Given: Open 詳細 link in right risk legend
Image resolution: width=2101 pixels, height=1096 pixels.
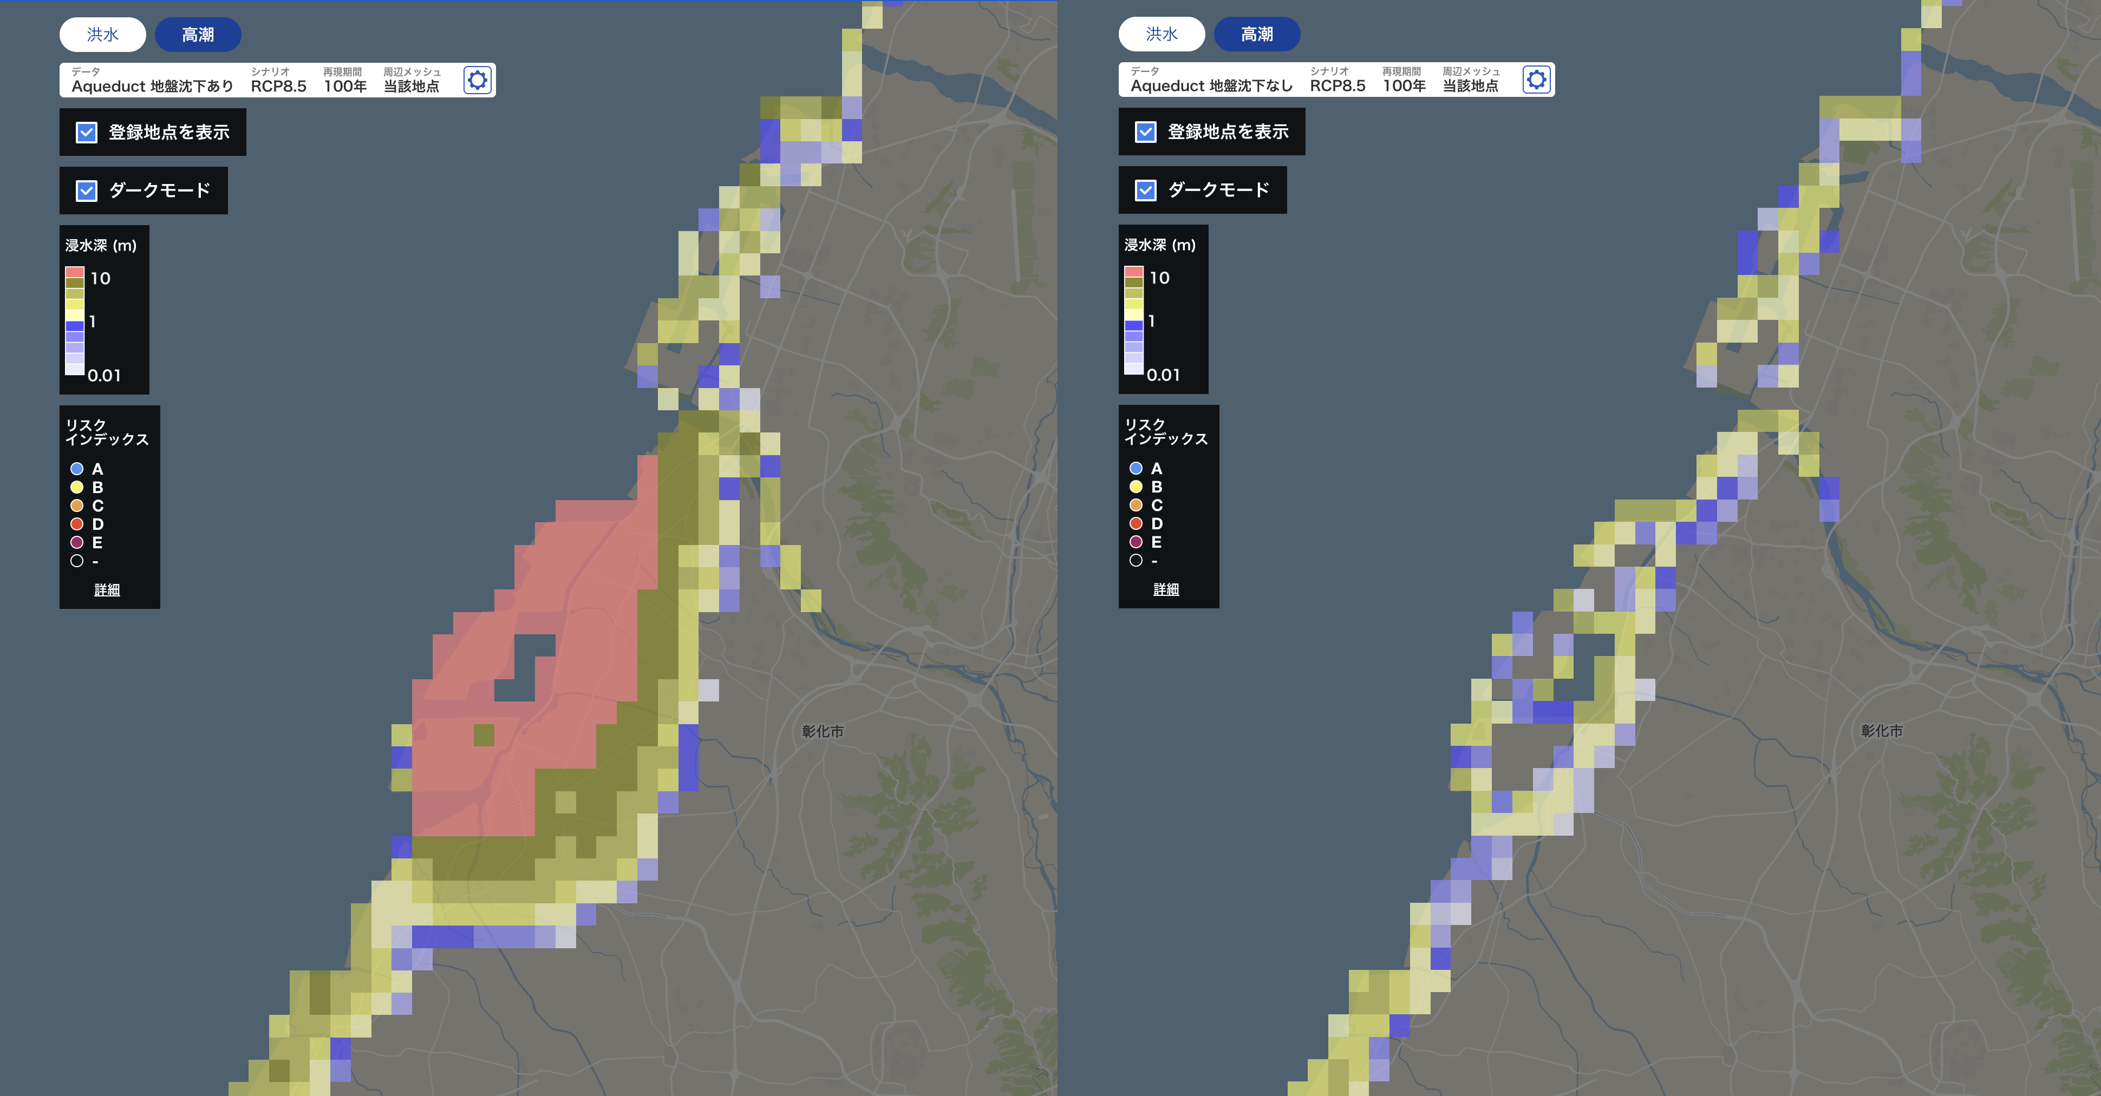Looking at the screenshot, I should (1165, 589).
